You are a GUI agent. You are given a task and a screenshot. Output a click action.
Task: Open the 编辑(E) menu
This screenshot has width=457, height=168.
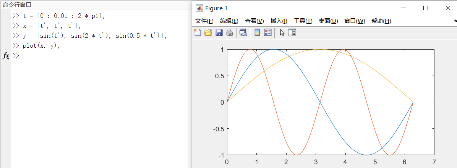[x=229, y=21]
